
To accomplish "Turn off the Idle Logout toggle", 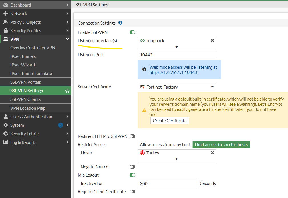I will [132, 175].
